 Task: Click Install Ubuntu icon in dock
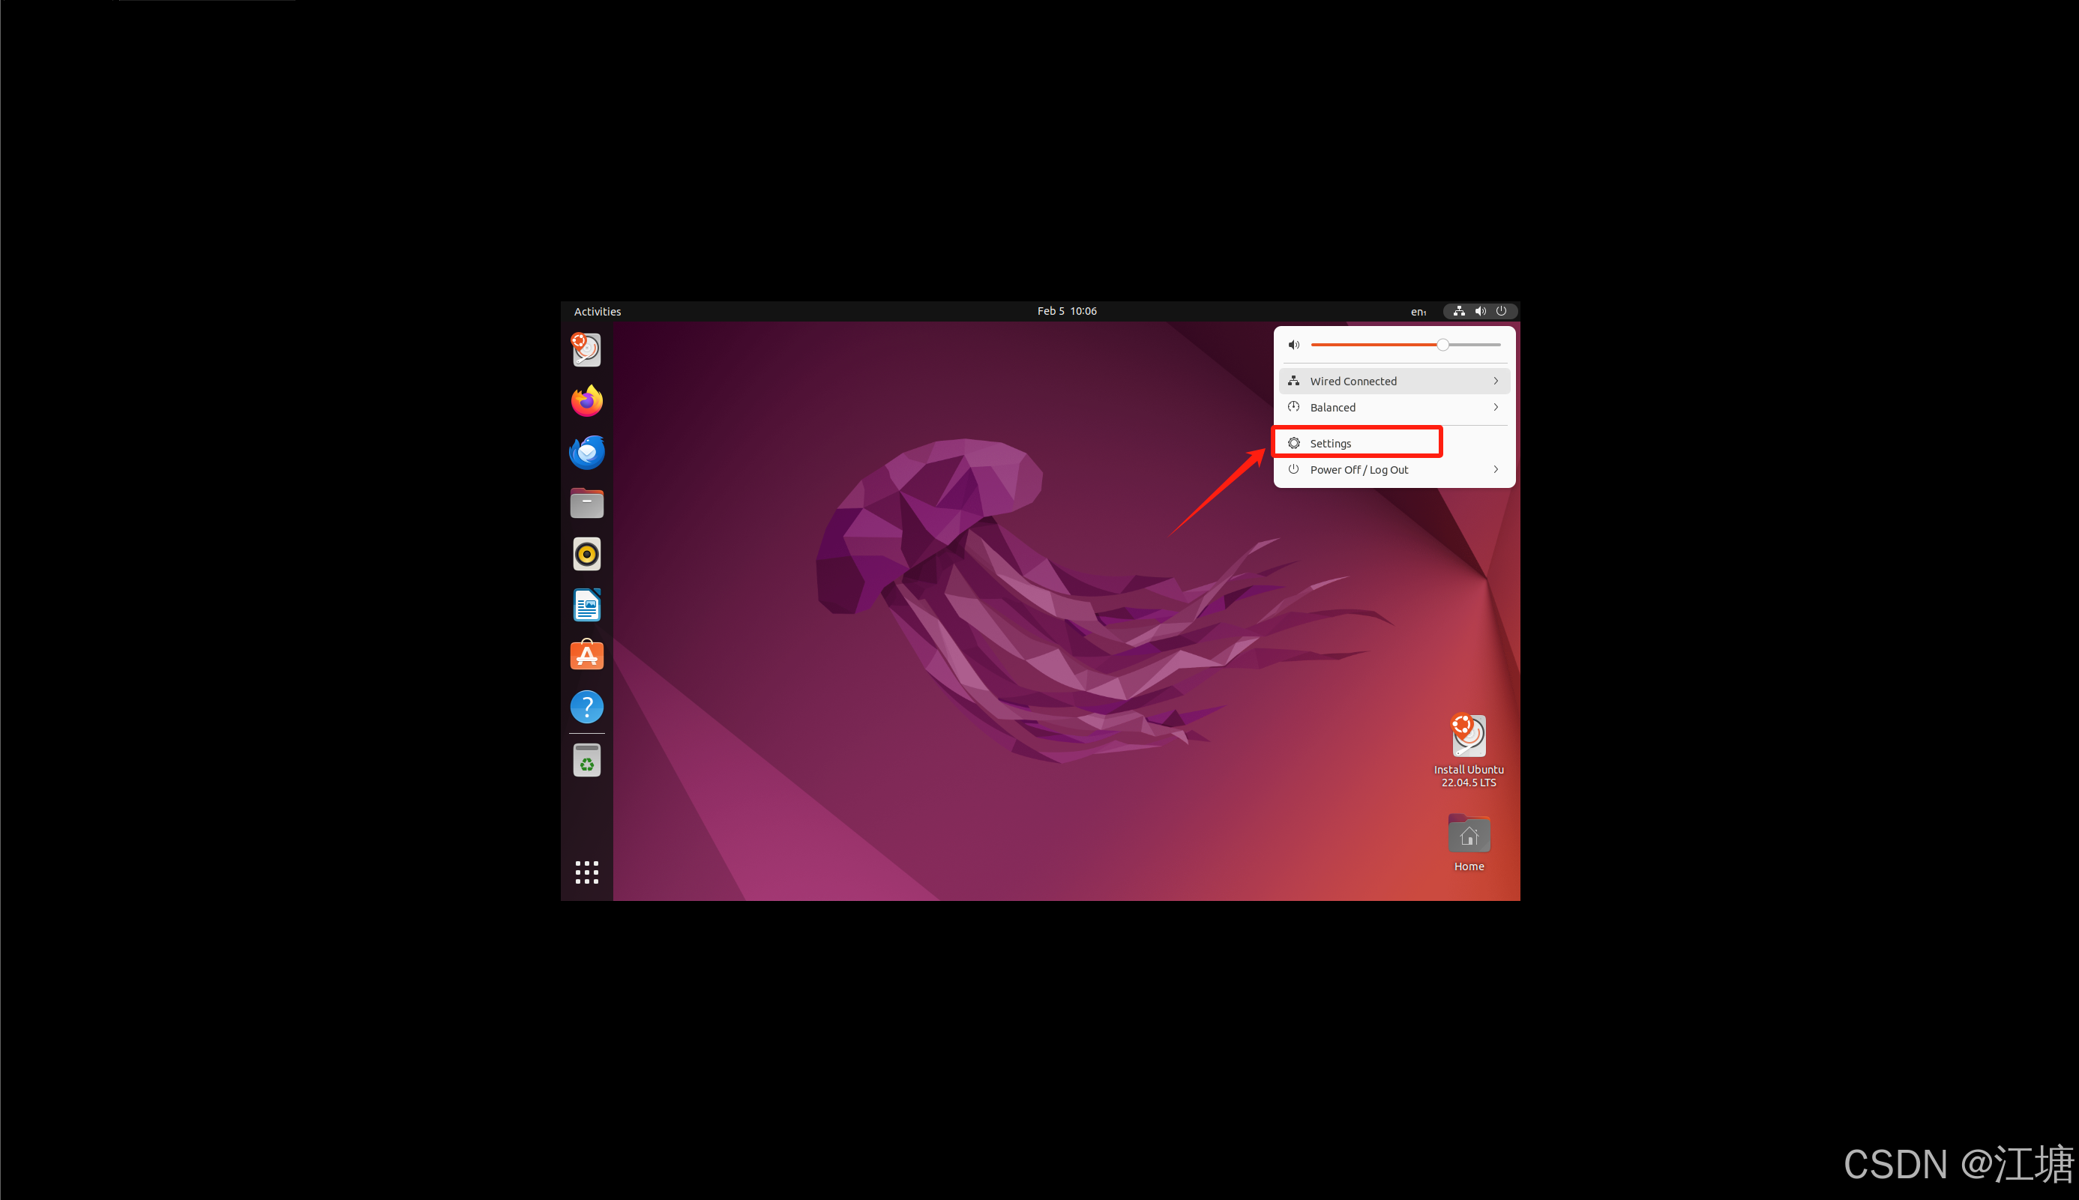pos(587,349)
